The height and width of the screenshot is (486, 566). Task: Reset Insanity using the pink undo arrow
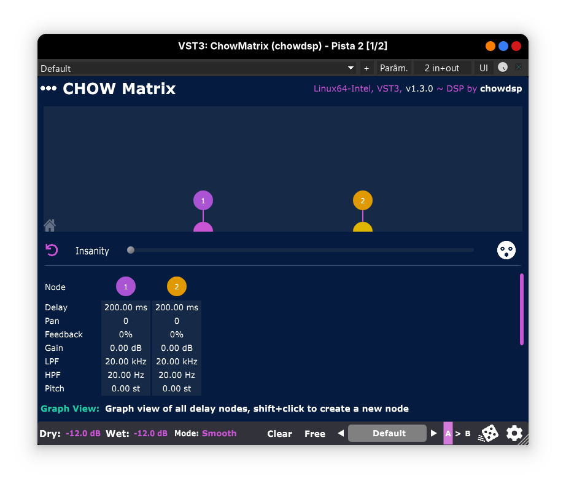click(x=52, y=250)
